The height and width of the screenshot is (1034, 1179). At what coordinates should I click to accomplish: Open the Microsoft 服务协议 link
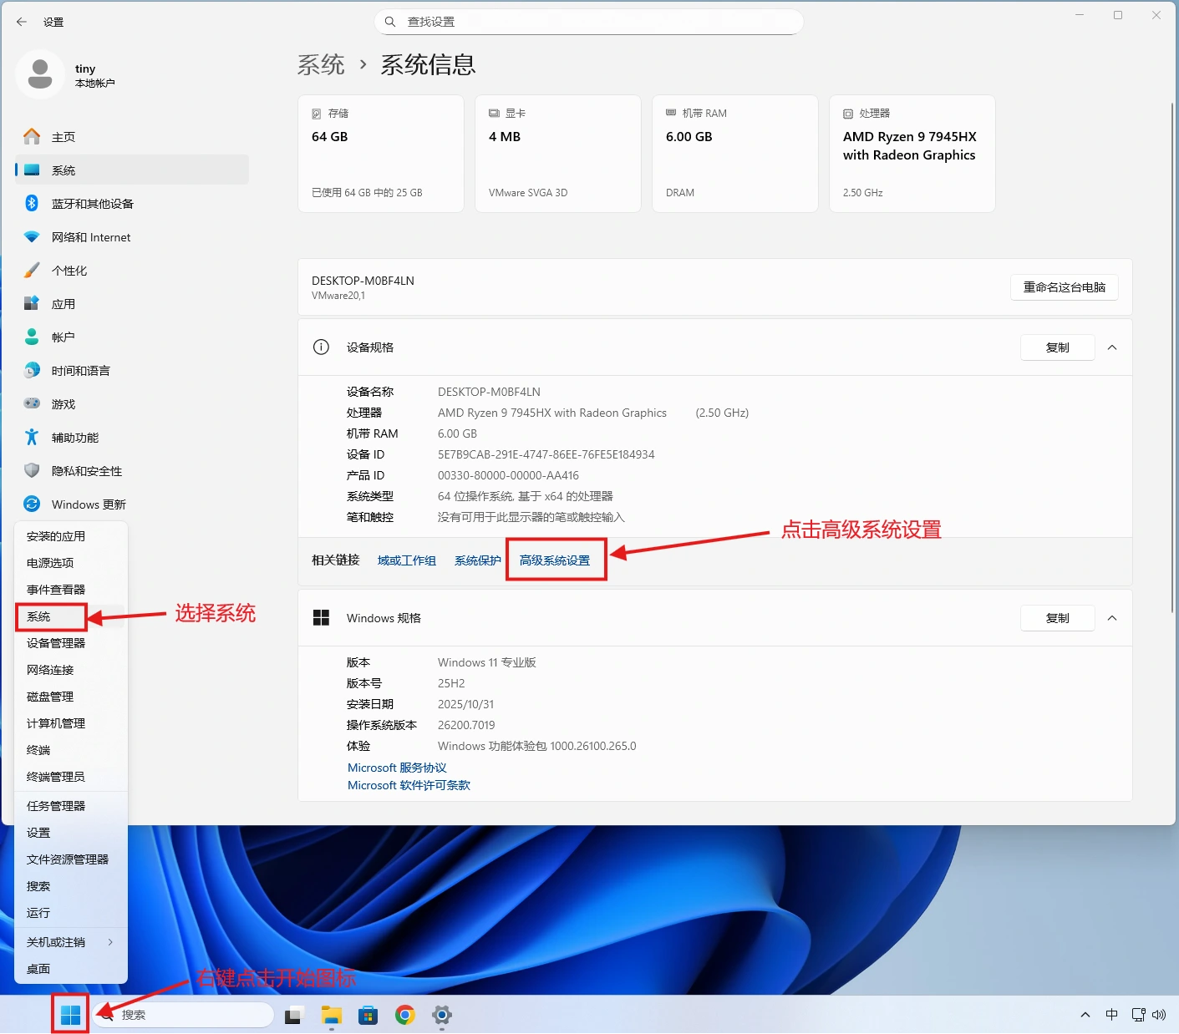click(397, 768)
